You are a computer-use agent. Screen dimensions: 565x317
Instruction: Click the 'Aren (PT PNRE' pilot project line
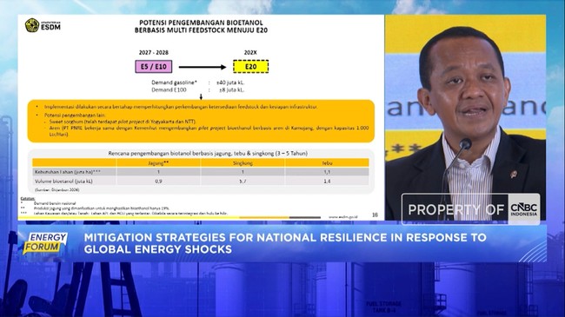[209, 131]
